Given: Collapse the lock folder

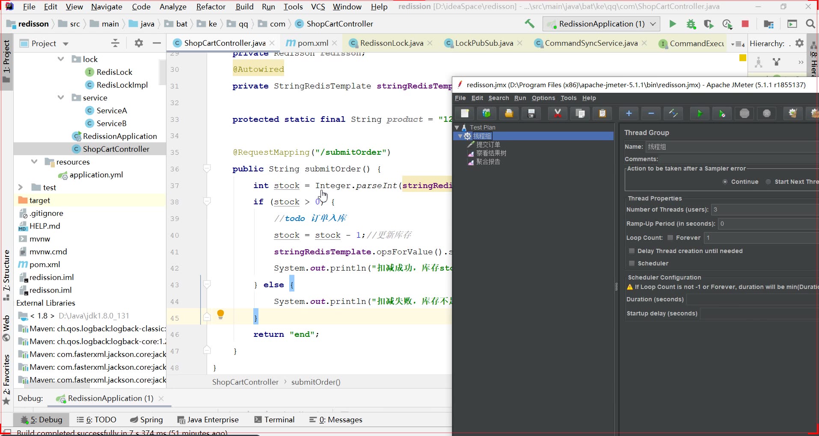Looking at the screenshot, I should coord(61,59).
